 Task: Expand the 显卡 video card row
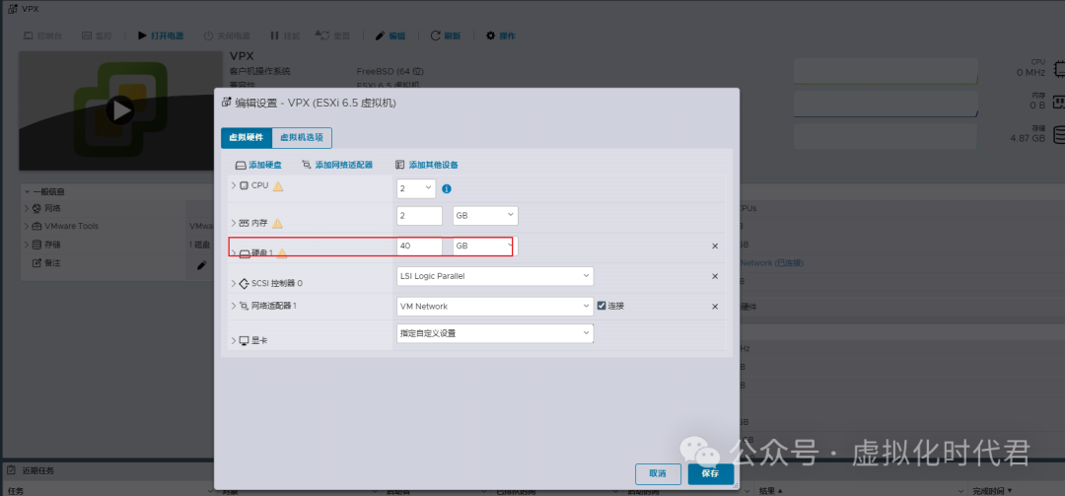[234, 340]
